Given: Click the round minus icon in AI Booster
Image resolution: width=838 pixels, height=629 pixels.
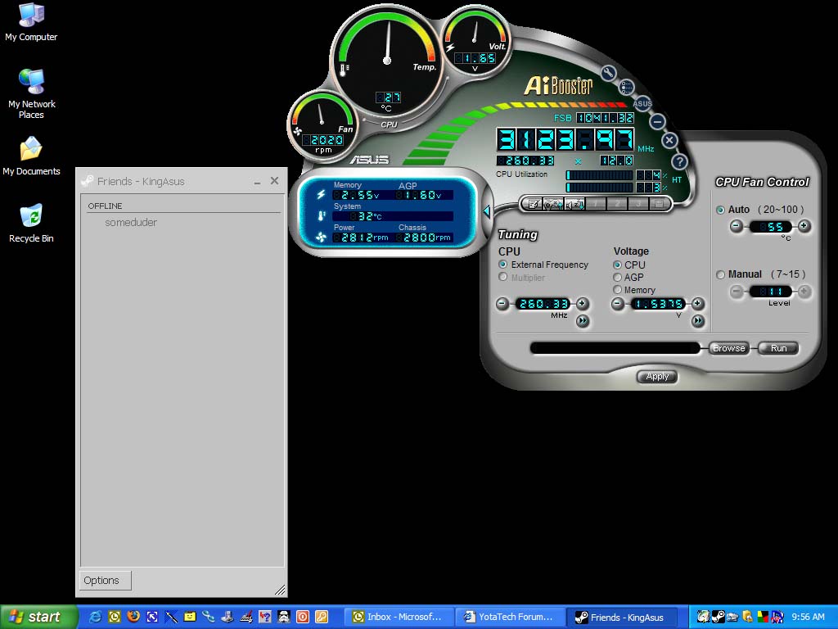Looking at the screenshot, I should pos(658,121).
